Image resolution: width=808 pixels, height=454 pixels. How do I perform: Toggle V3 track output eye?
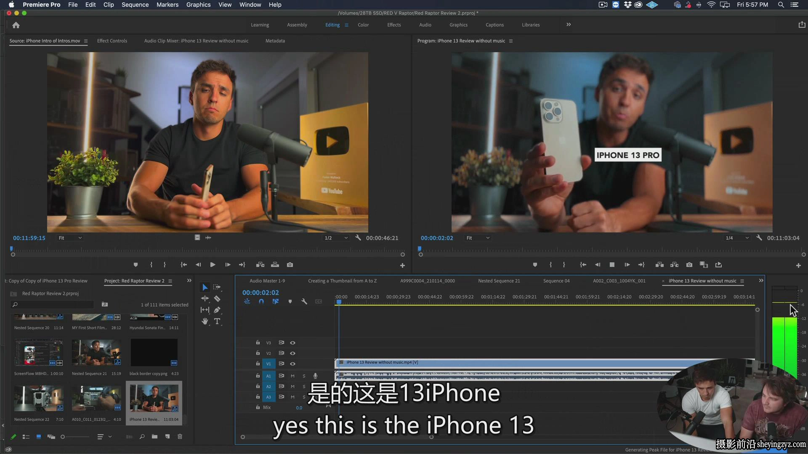[x=292, y=343]
